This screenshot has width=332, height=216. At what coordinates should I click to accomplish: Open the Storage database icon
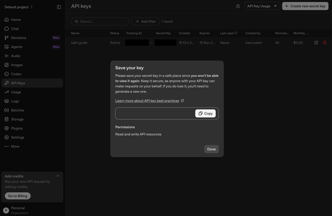[7, 119]
